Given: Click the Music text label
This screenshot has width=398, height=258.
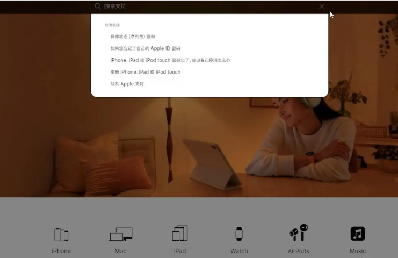Looking at the screenshot, I should (358, 251).
